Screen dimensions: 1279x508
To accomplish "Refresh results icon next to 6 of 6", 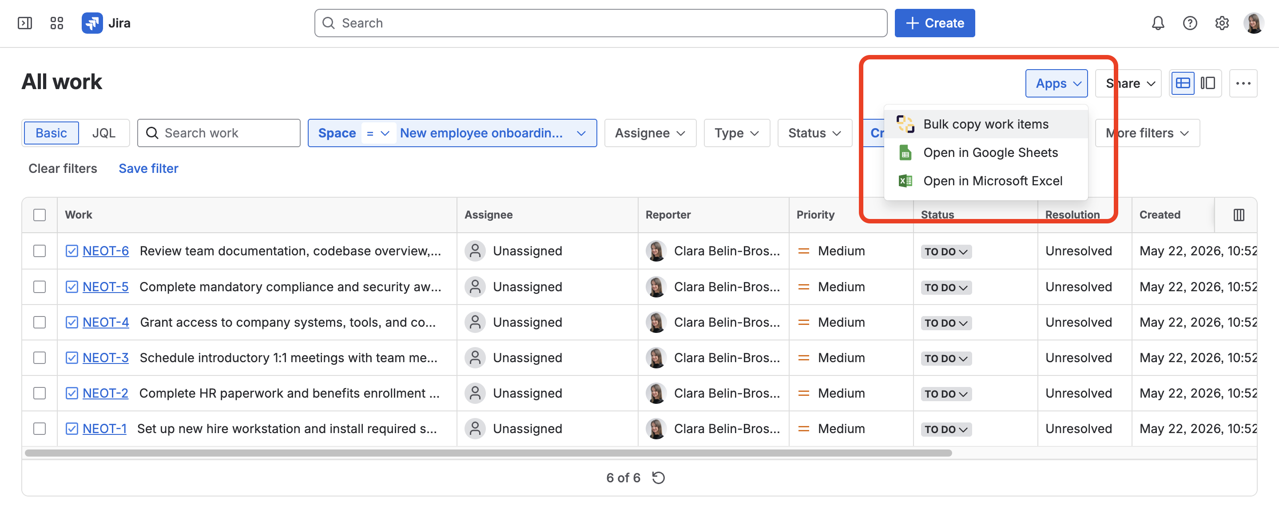I will (x=658, y=477).
